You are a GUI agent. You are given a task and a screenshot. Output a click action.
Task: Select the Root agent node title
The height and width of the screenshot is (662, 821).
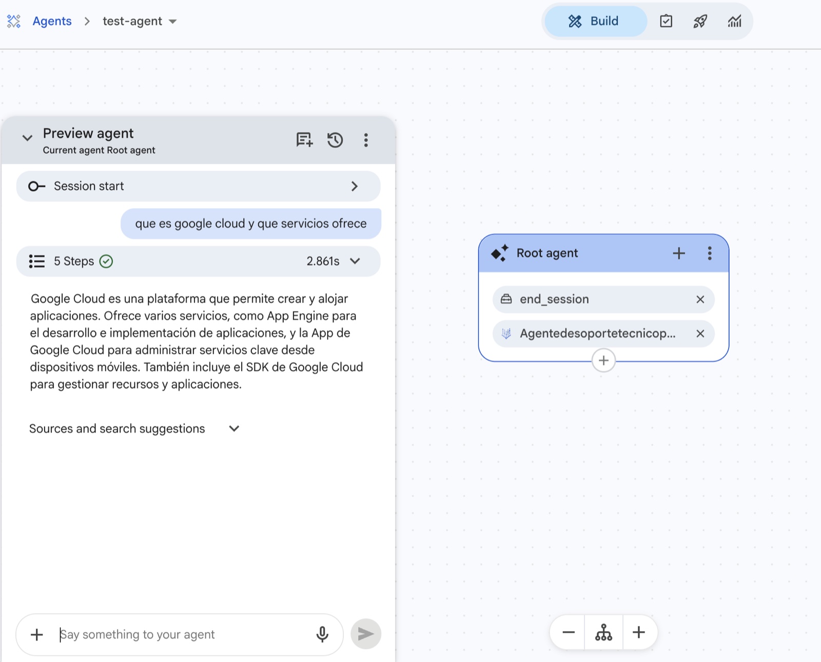click(547, 253)
